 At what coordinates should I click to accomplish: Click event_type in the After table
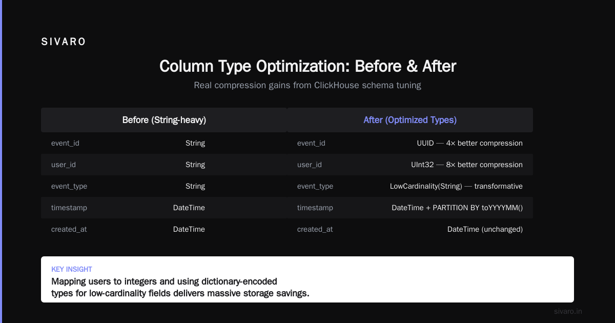coord(315,186)
